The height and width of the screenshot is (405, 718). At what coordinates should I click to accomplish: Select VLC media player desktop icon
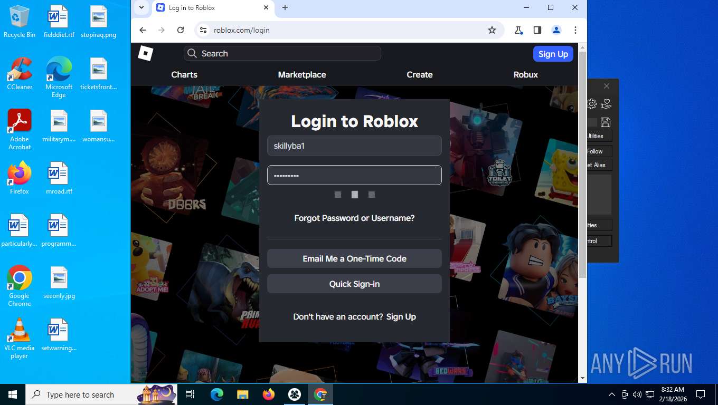tap(20, 338)
